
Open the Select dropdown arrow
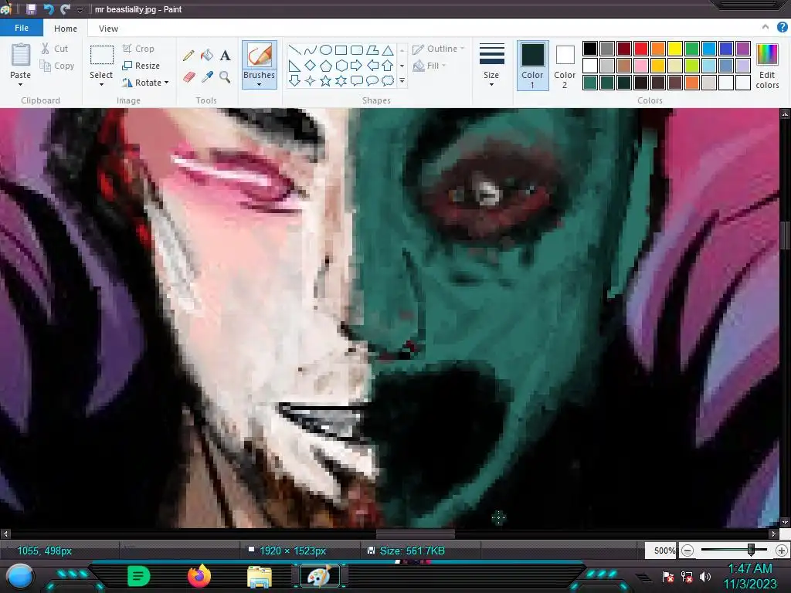tap(101, 85)
